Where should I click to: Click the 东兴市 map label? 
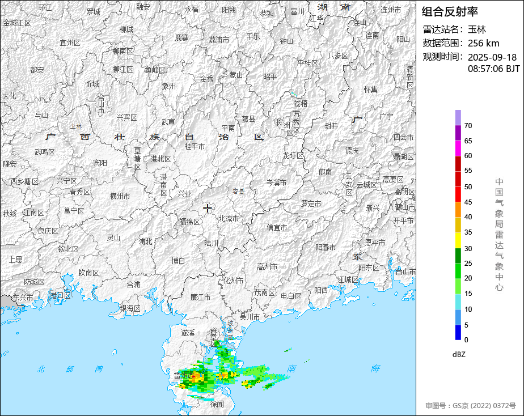coord(23,298)
